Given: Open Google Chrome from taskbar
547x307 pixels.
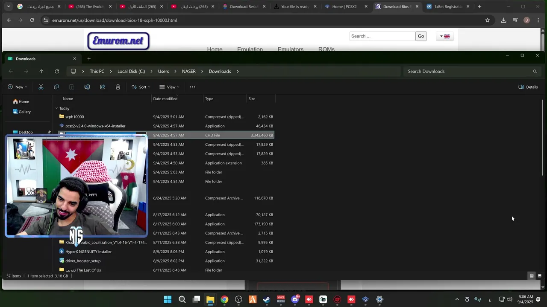Looking at the screenshot, I should 224,299.
